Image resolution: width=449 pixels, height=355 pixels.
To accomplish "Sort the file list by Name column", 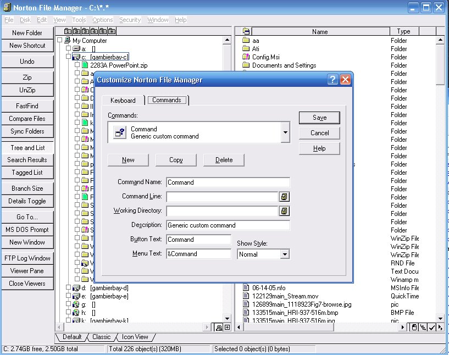I will click(320, 31).
